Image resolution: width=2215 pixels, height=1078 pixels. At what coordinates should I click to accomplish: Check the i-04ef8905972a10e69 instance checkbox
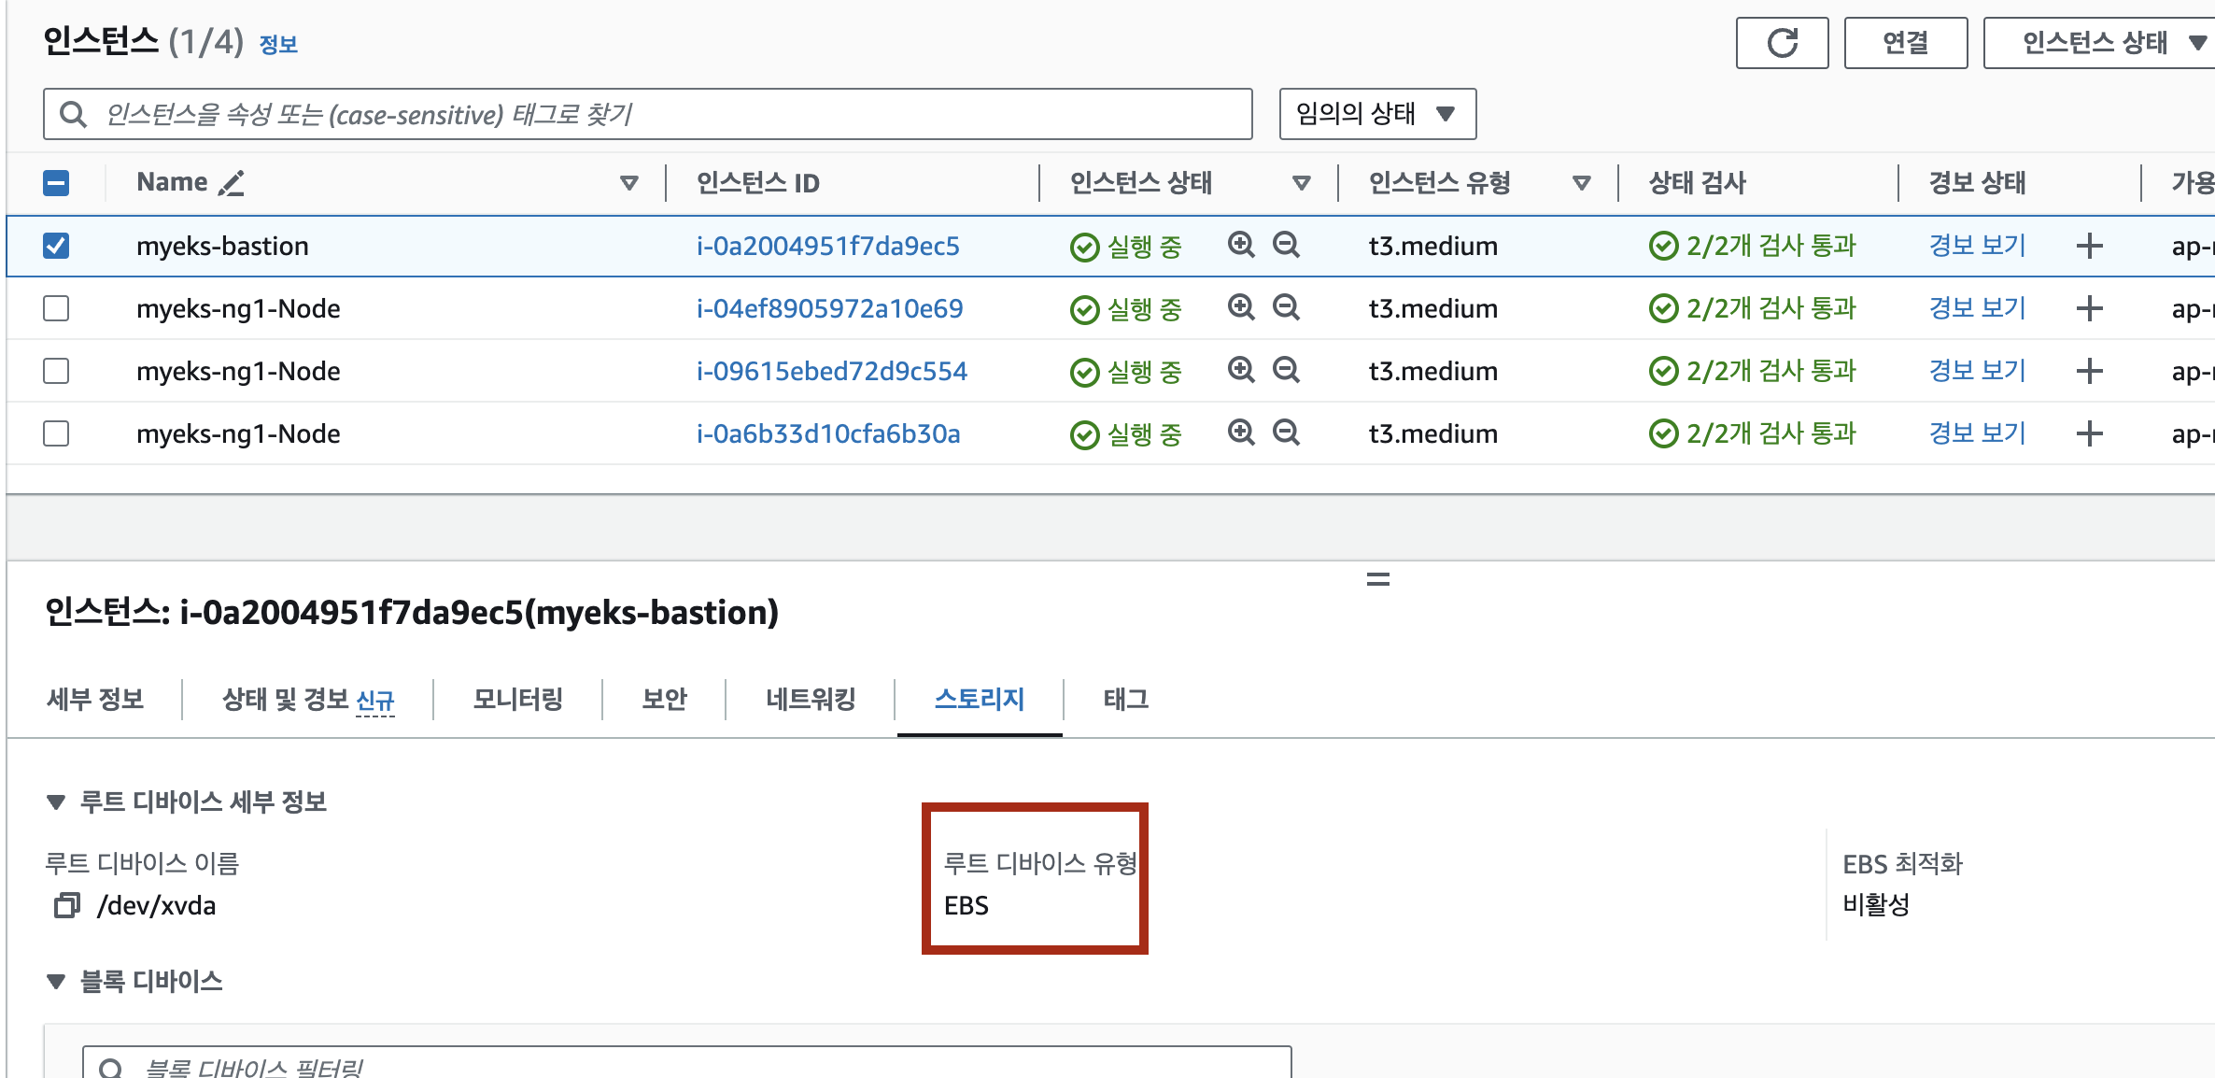56,308
